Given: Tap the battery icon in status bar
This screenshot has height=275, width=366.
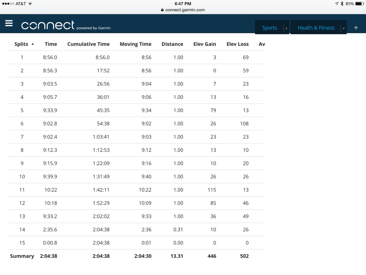Looking at the screenshot, I should [x=359, y=3].
